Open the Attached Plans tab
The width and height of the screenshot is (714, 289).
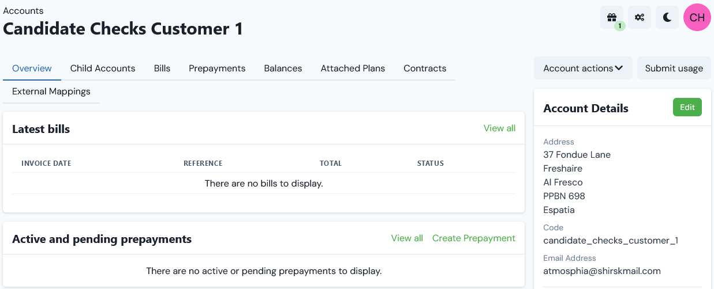353,68
